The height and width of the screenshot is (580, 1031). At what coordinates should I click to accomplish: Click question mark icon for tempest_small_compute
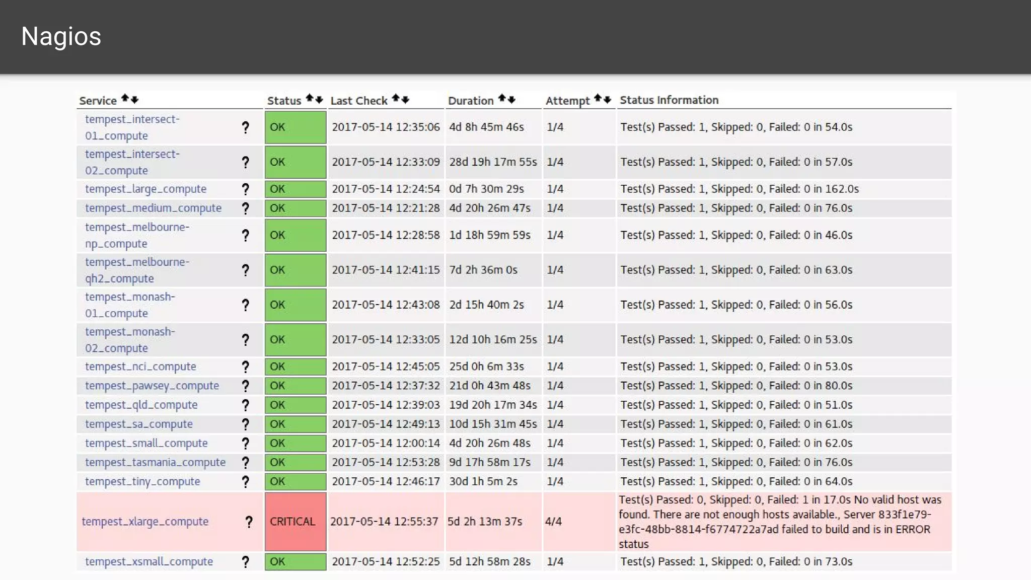pyautogui.click(x=245, y=444)
